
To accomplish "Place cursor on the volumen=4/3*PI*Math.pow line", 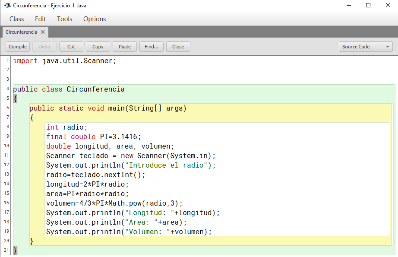I will (114, 203).
